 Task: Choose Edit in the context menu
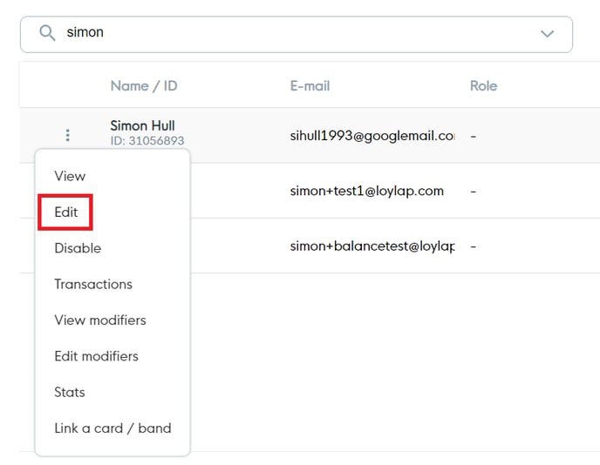pos(65,212)
